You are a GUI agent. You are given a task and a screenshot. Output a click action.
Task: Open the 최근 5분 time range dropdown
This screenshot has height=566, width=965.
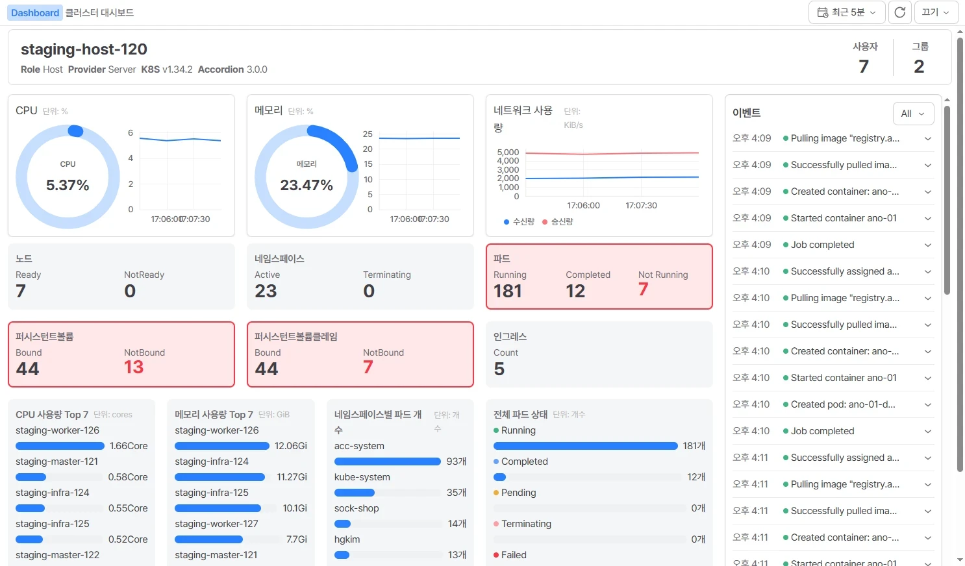pyautogui.click(x=847, y=12)
